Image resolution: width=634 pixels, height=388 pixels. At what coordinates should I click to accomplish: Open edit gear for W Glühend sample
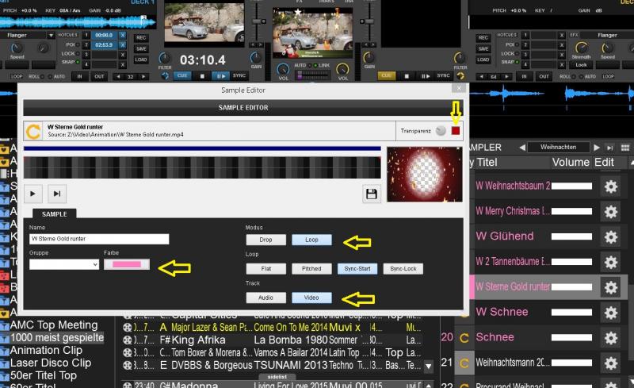coord(610,236)
